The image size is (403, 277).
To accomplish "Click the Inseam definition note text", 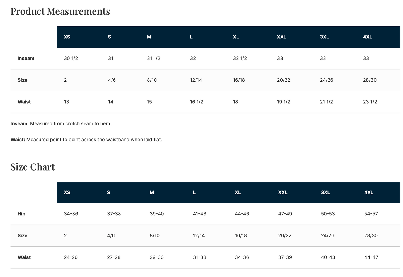I will coord(61,123).
